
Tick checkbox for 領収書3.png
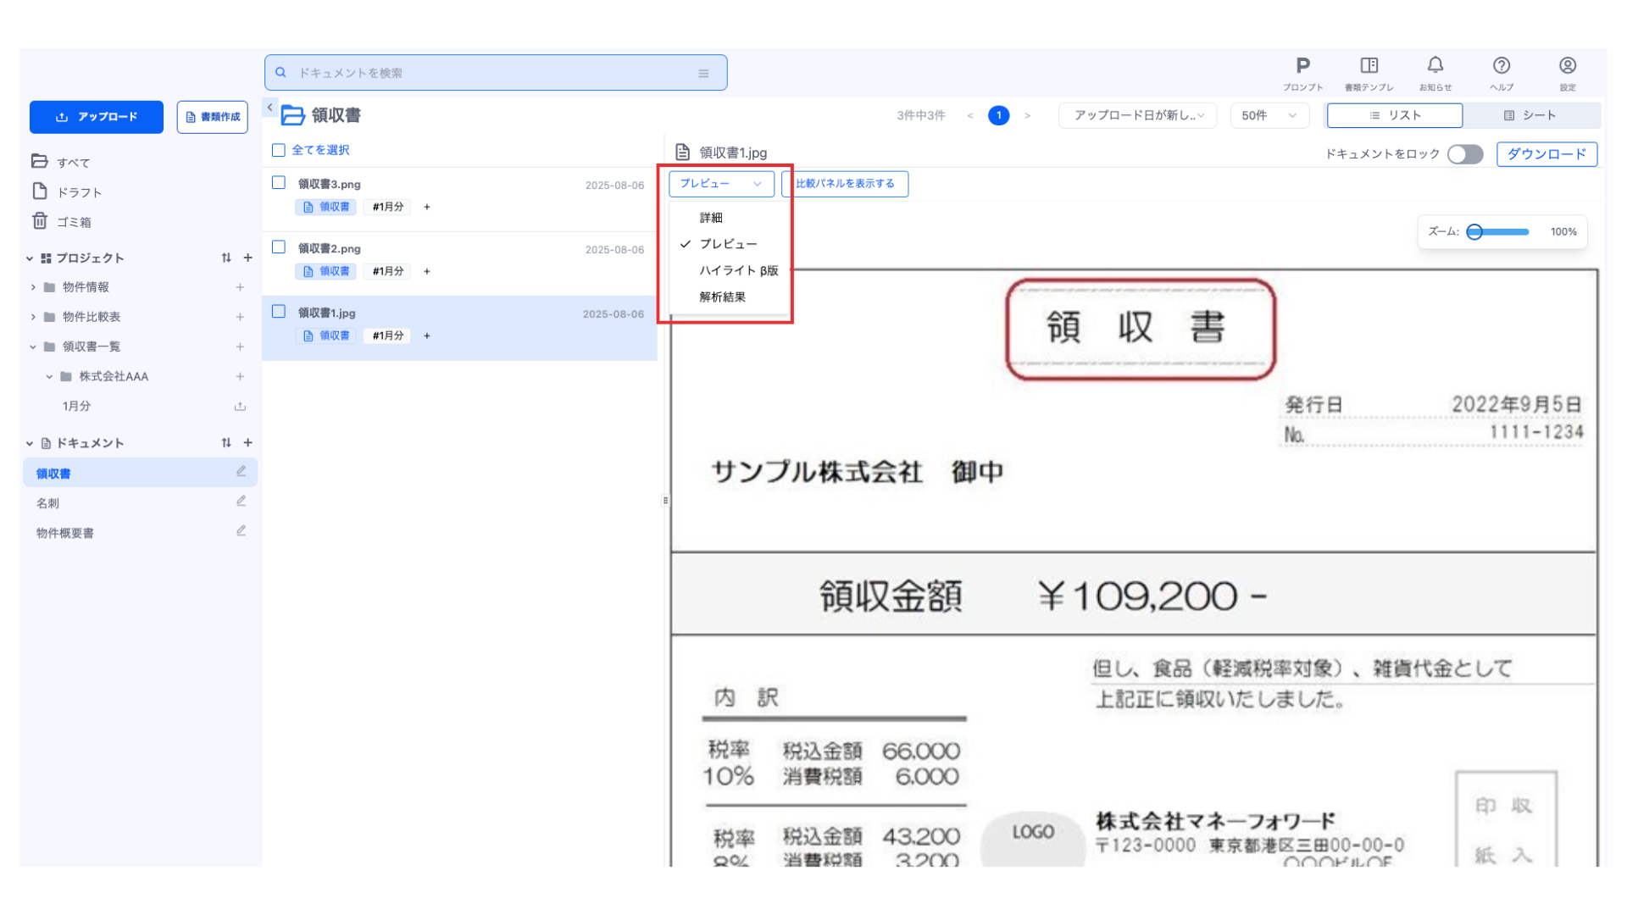point(279,182)
